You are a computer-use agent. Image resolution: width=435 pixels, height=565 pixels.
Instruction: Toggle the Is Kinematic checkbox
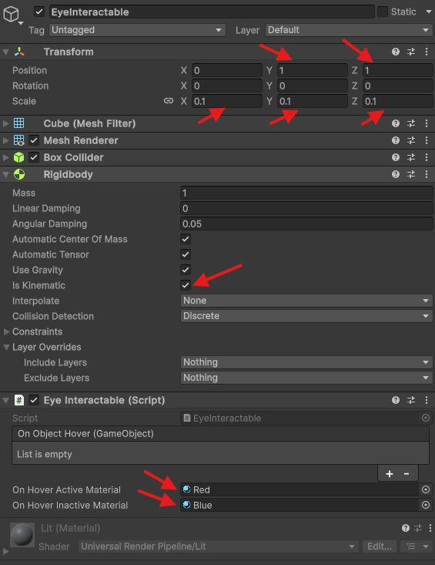[x=186, y=285]
